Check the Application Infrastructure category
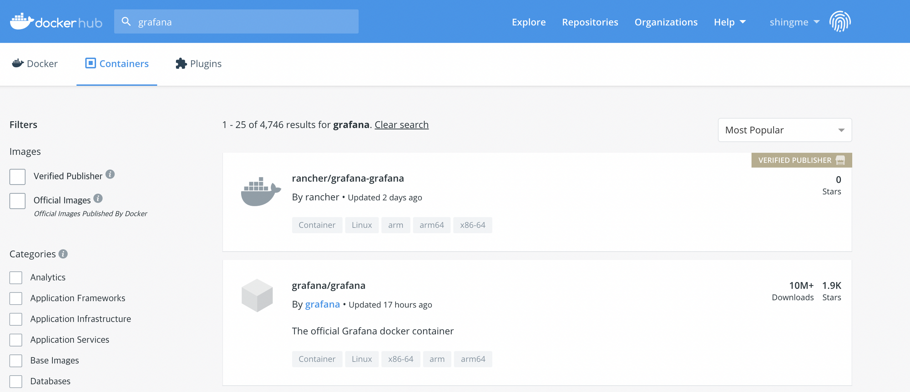The width and height of the screenshot is (910, 392). pos(16,319)
